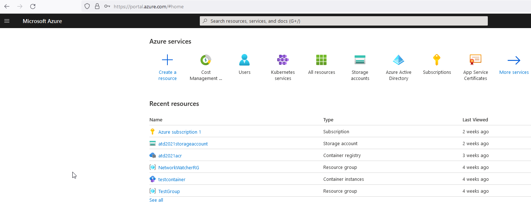The width and height of the screenshot is (531, 206).
Task: Click See all recent resources link
Action: pyautogui.click(x=156, y=200)
